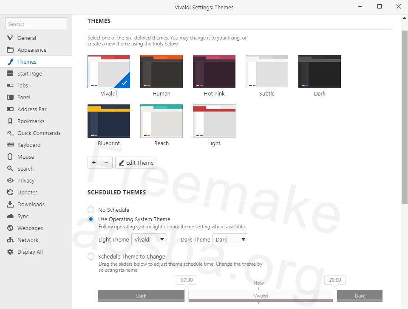Select the No Schedule radio option

[x=91, y=209]
